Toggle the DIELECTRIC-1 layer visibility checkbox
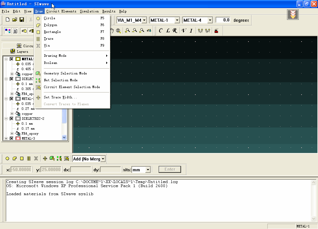318x229 pixels. pyautogui.click(x=11, y=79)
